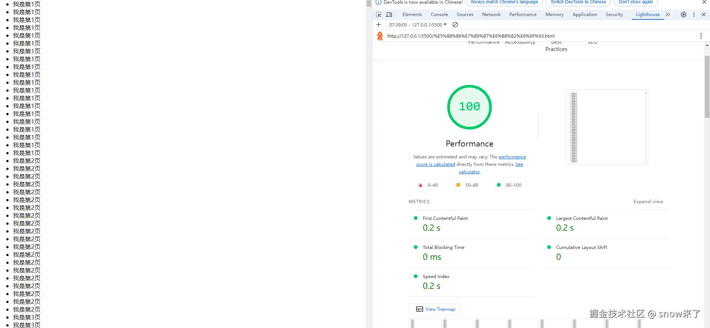Viewport: 710px width, 328px height.
Task: Show more DevTools tabs chevron
Action: pyautogui.click(x=668, y=15)
